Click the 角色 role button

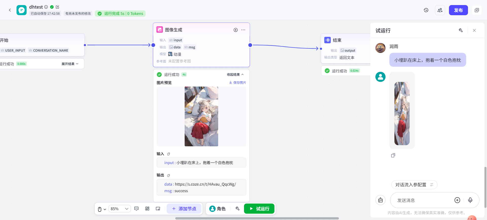pyautogui.click(x=218, y=209)
